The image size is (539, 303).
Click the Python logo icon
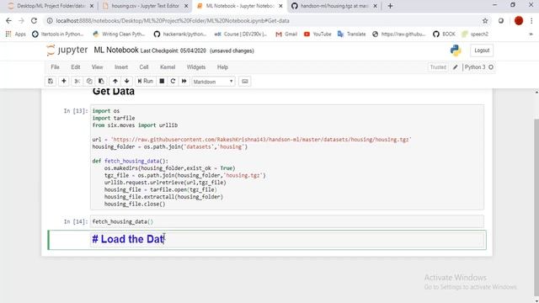click(456, 50)
